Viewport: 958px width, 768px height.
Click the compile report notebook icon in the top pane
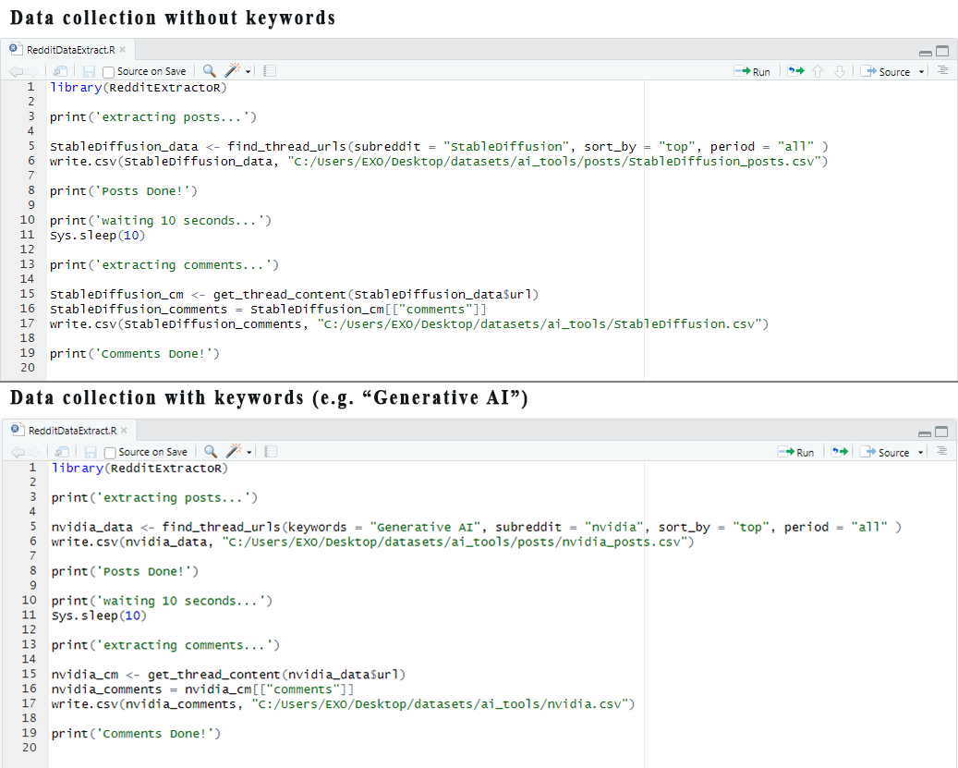[270, 71]
